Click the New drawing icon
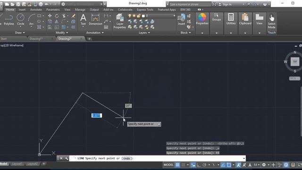This screenshot has width=302, height=170. tap(7, 4)
